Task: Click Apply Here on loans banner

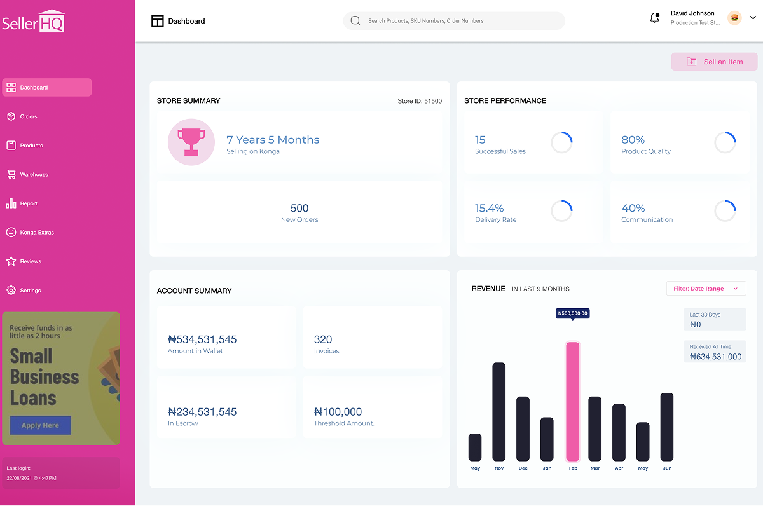Action: click(x=40, y=425)
